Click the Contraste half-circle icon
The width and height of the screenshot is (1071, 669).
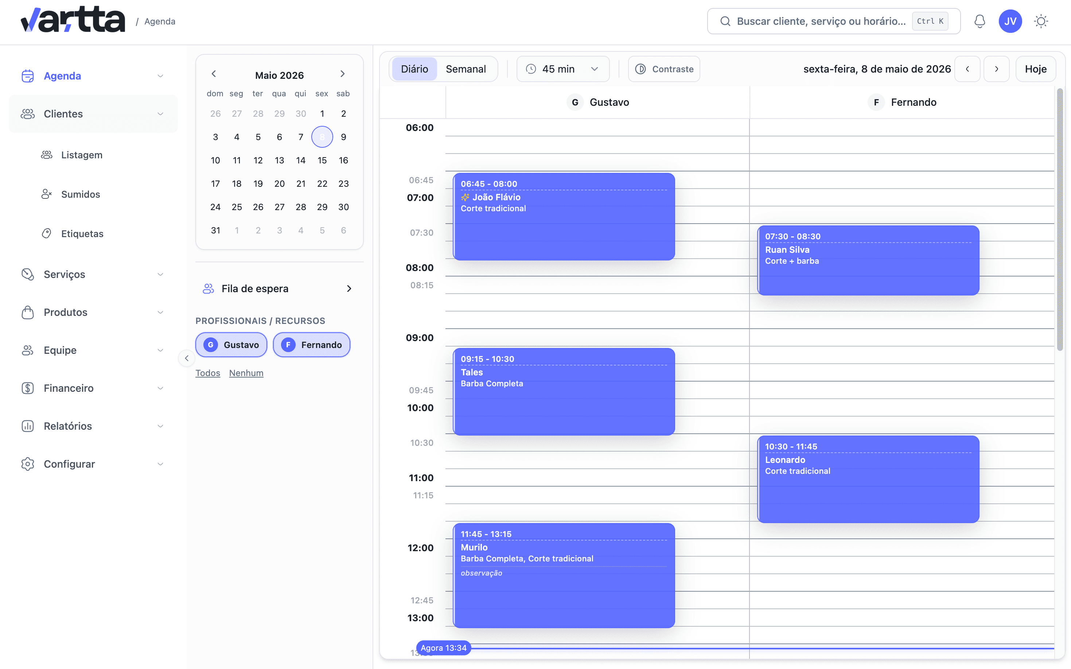click(x=640, y=69)
